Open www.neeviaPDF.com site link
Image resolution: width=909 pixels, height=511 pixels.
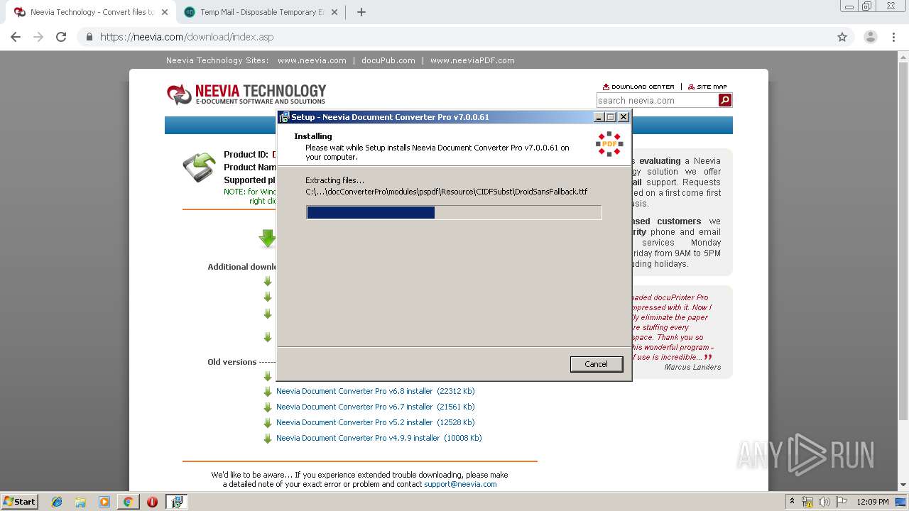472,60
